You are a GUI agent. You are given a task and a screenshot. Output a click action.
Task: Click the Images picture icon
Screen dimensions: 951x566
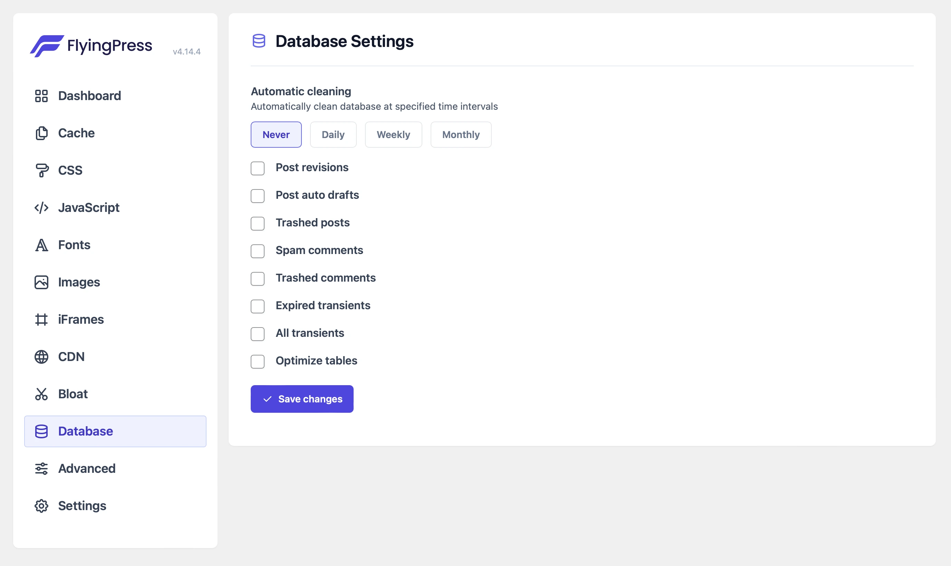click(41, 282)
